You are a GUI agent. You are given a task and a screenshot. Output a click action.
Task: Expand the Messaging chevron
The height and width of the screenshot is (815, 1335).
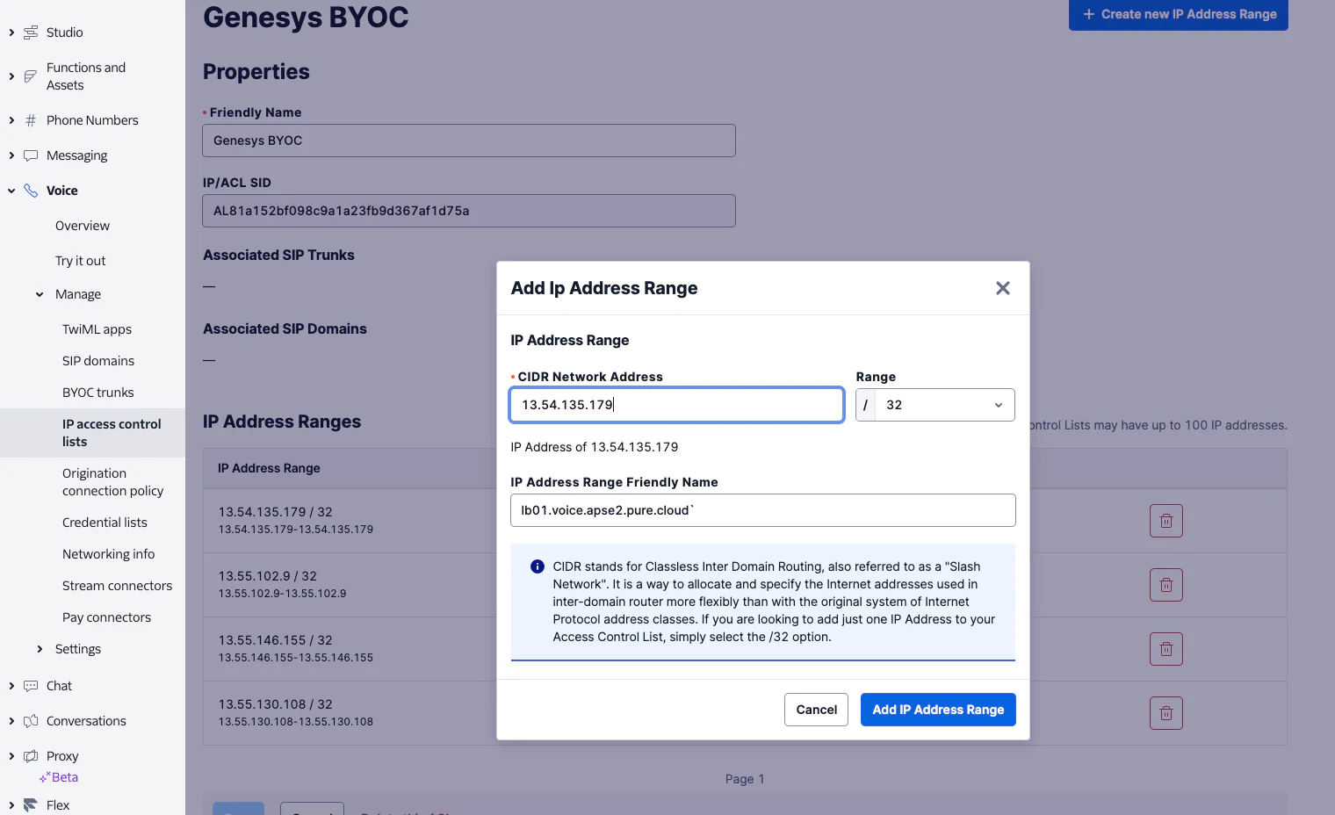pos(11,155)
